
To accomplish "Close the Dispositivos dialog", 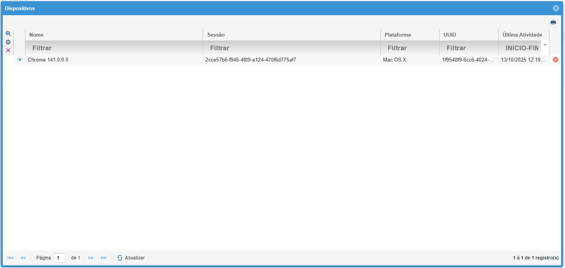I will [556, 8].
